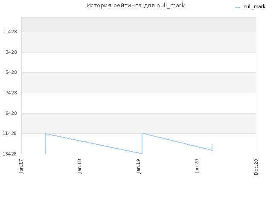Click the midpoint of the descending 2017-2018 line
273x205 pixels.
[93, 143]
